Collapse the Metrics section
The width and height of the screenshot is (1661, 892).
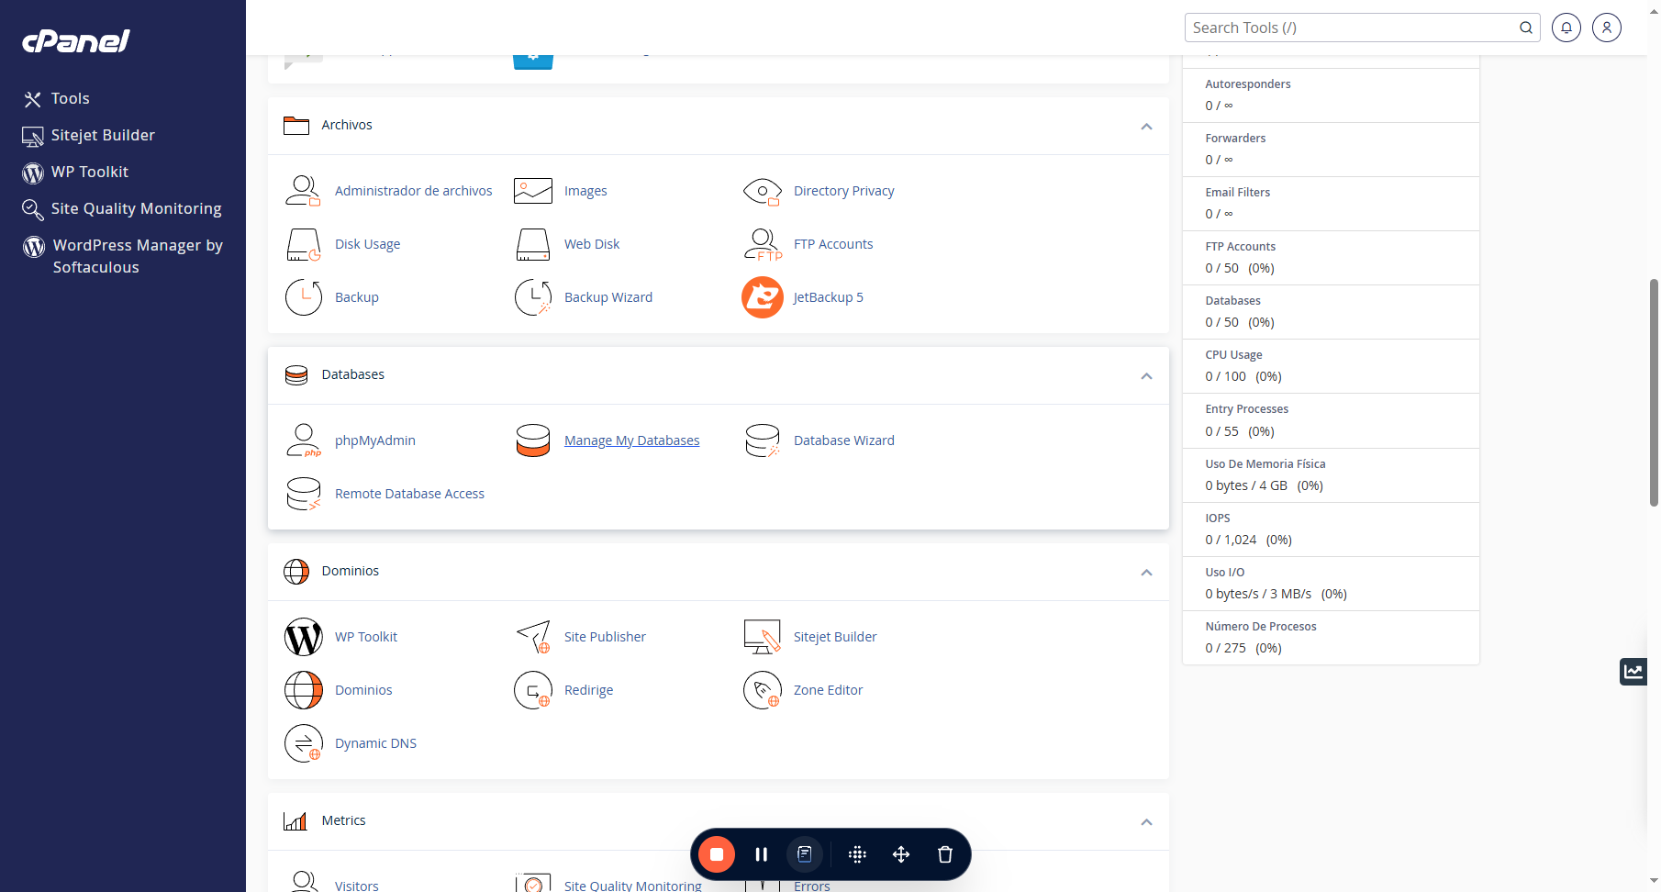click(x=1146, y=822)
